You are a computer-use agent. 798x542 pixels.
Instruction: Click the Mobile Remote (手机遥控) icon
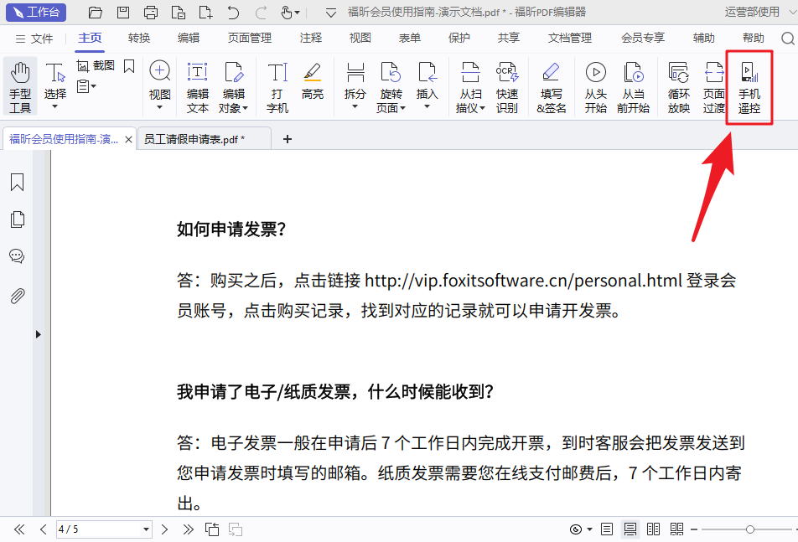[x=749, y=87]
